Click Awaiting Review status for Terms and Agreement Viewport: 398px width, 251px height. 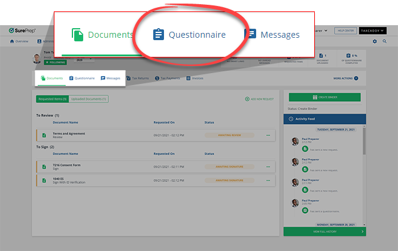pyautogui.click(x=229, y=135)
